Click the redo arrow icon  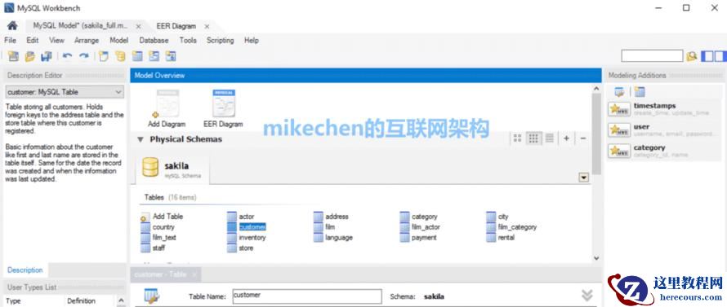pyautogui.click(x=84, y=56)
